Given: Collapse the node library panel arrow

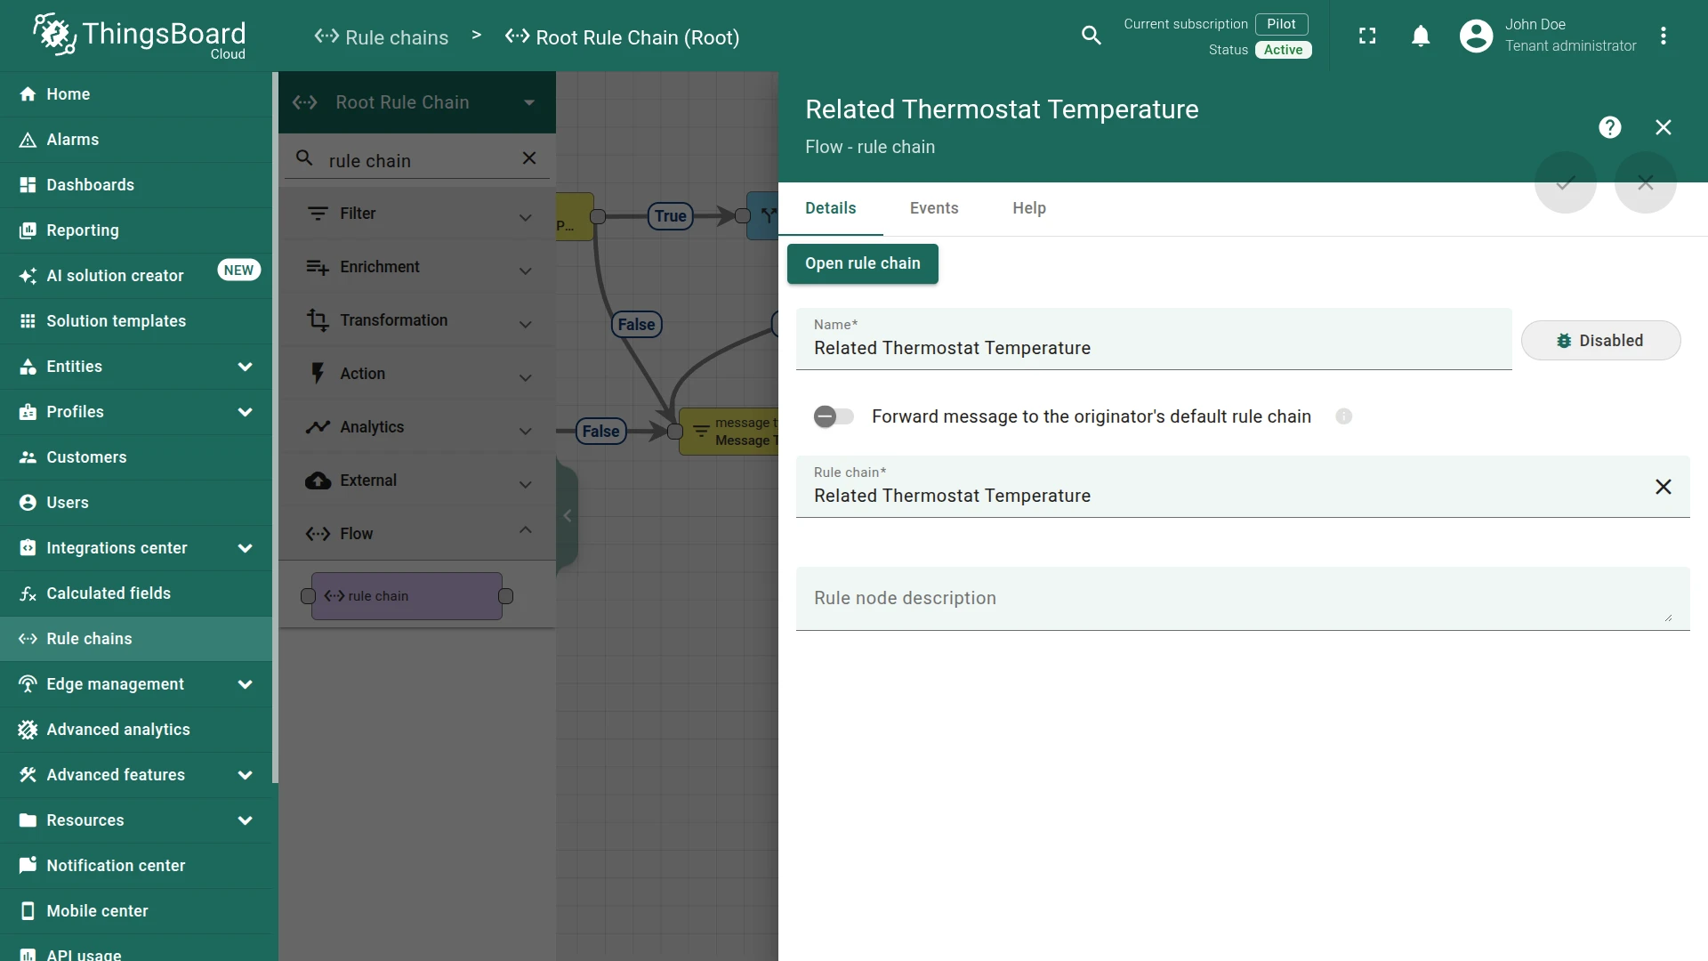Looking at the screenshot, I should [x=568, y=515].
